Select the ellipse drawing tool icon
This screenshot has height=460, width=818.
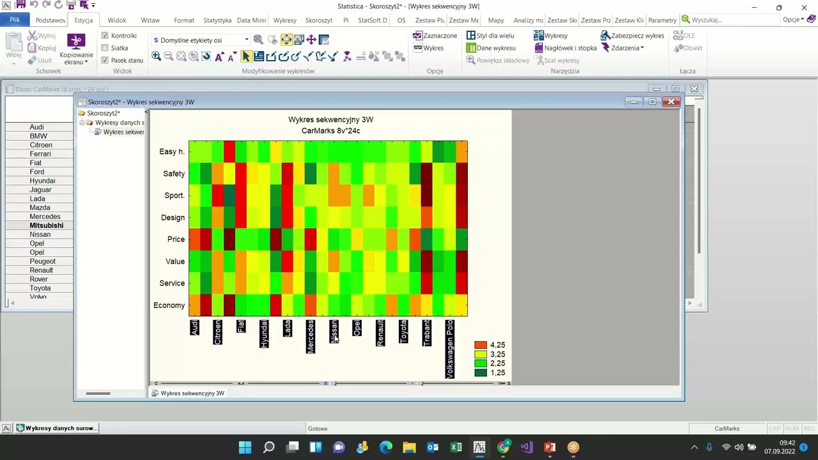point(296,56)
